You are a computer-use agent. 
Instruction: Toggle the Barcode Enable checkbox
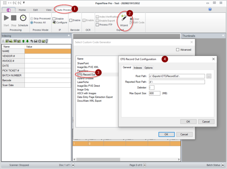coord(71,21)
